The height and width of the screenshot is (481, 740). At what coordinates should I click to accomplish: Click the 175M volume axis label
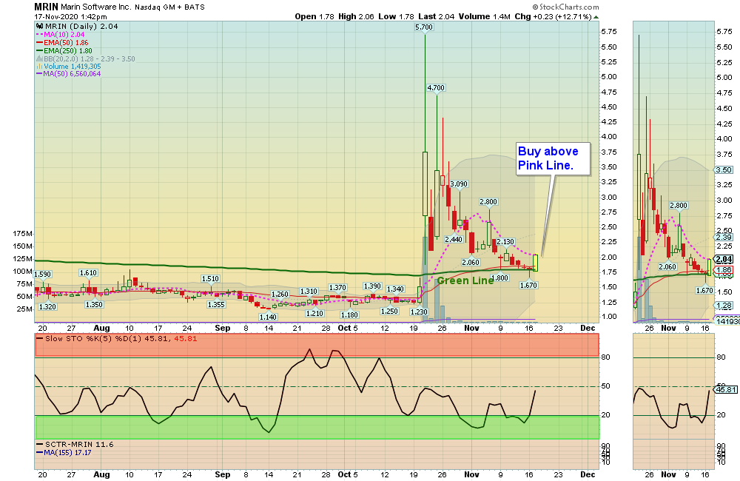(x=23, y=234)
